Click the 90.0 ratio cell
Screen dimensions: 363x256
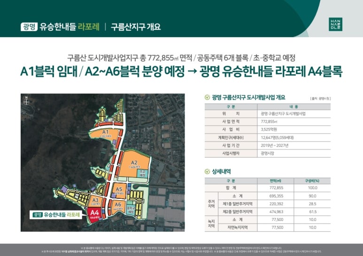point(312,196)
